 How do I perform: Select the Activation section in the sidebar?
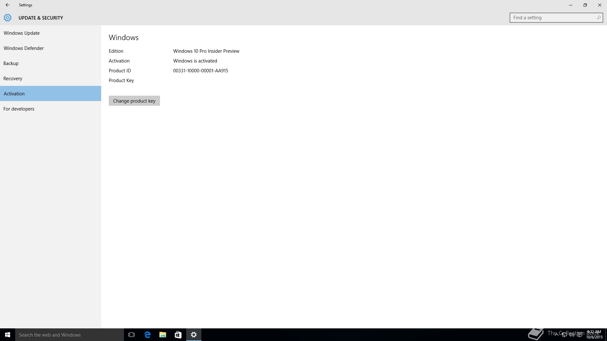[51, 93]
